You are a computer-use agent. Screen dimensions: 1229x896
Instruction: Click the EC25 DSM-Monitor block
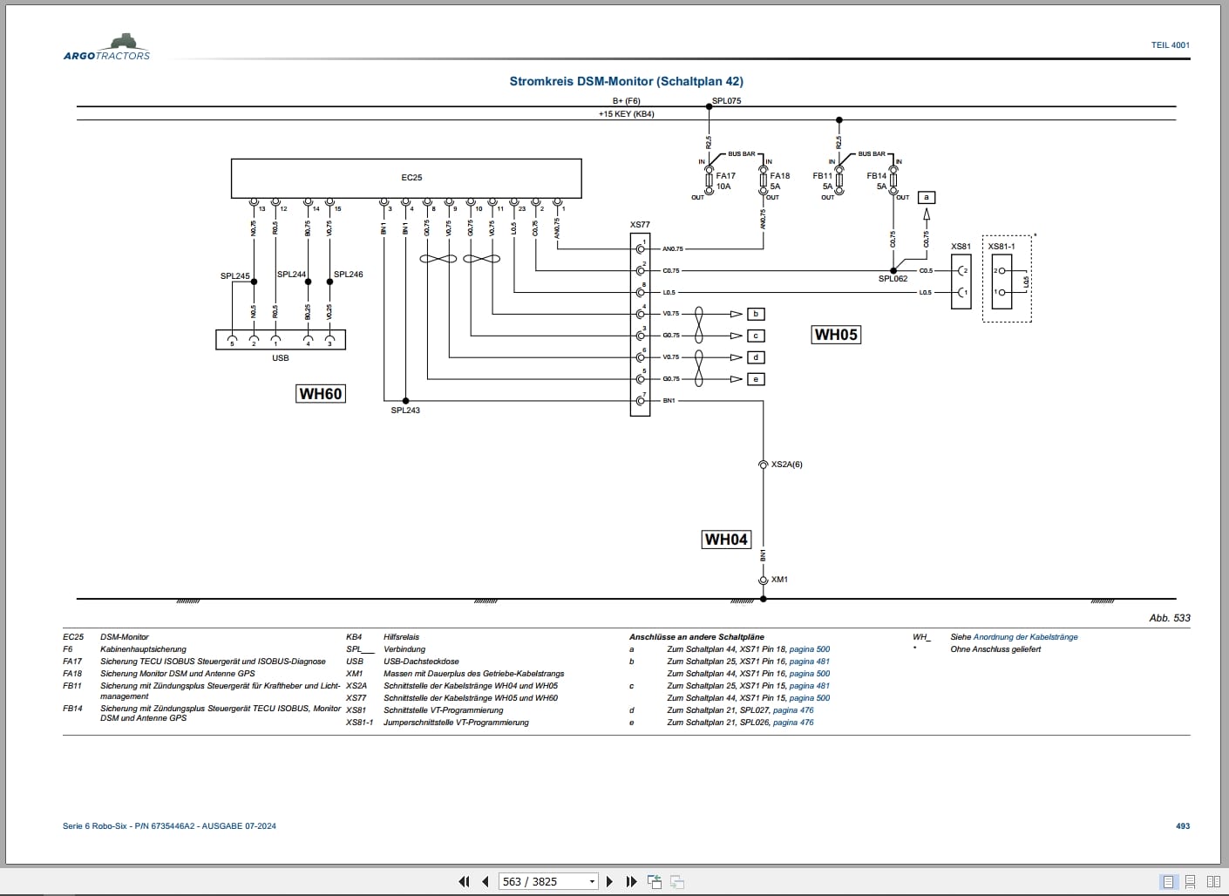coord(406,178)
